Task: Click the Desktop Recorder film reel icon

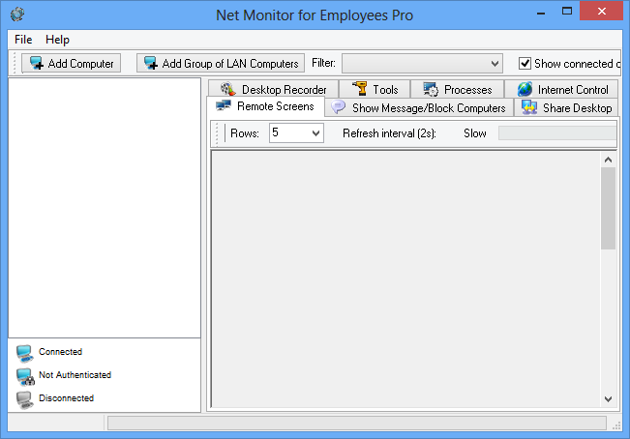Action: tap(228, 89)
